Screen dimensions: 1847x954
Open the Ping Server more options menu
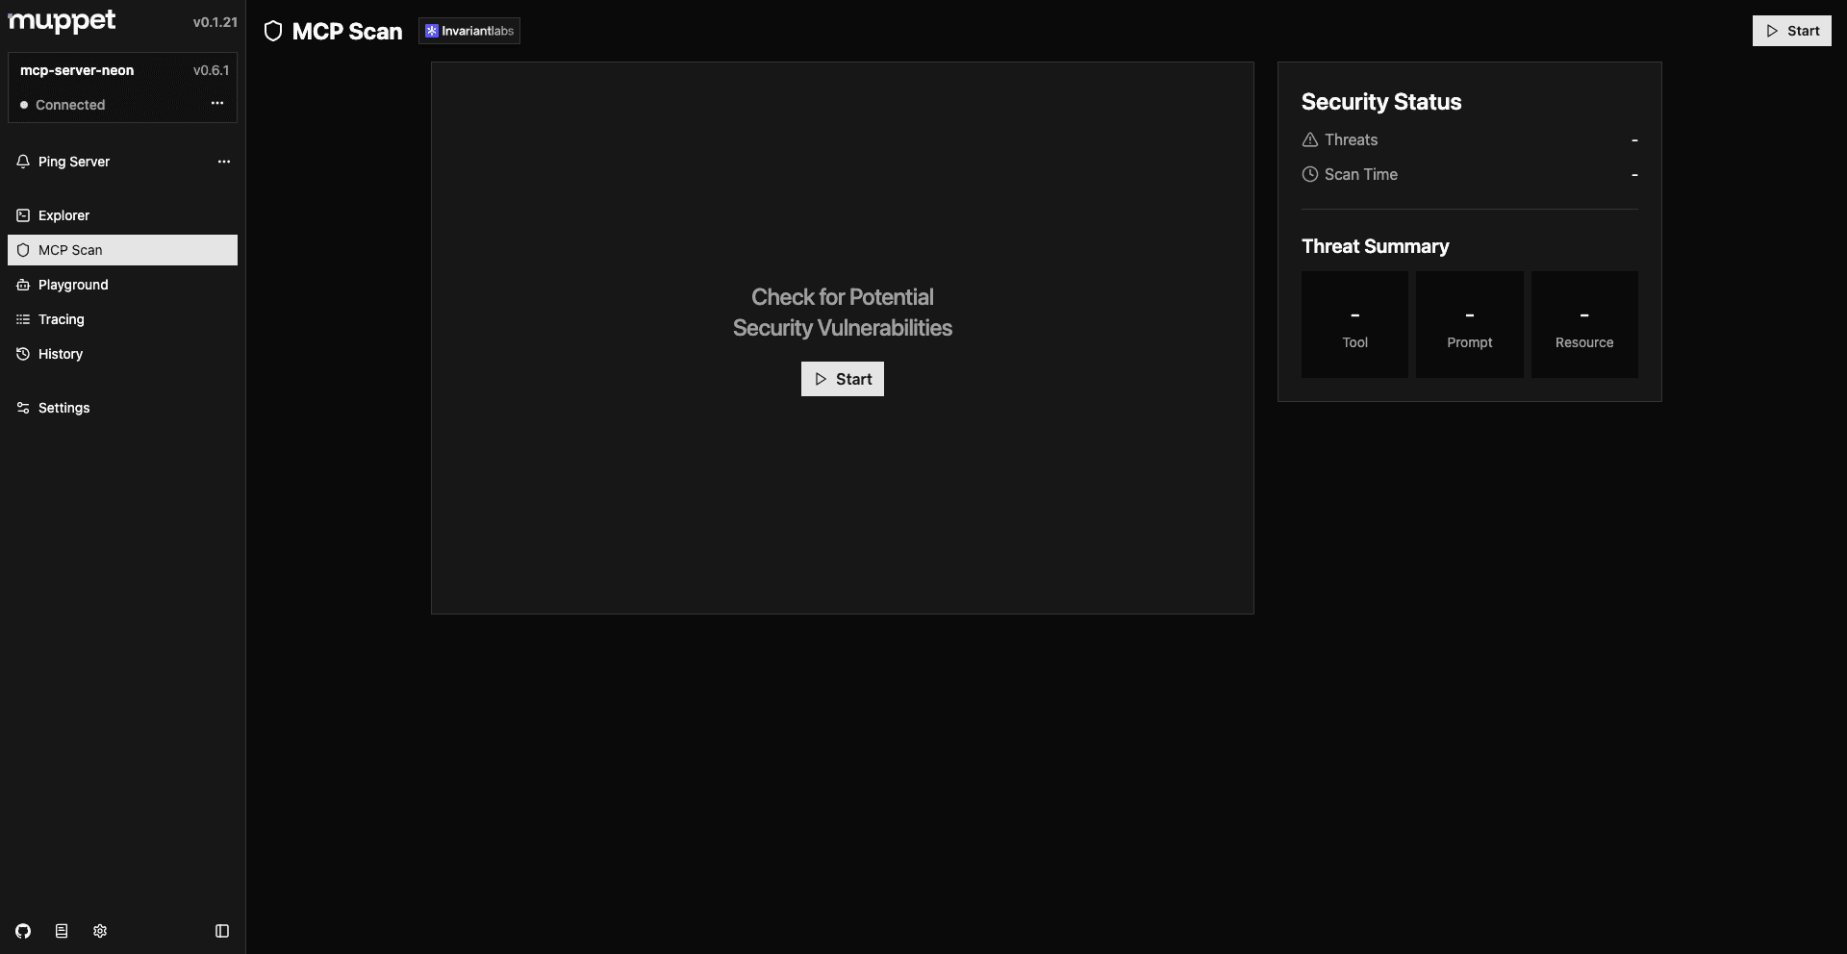(224, 162)
